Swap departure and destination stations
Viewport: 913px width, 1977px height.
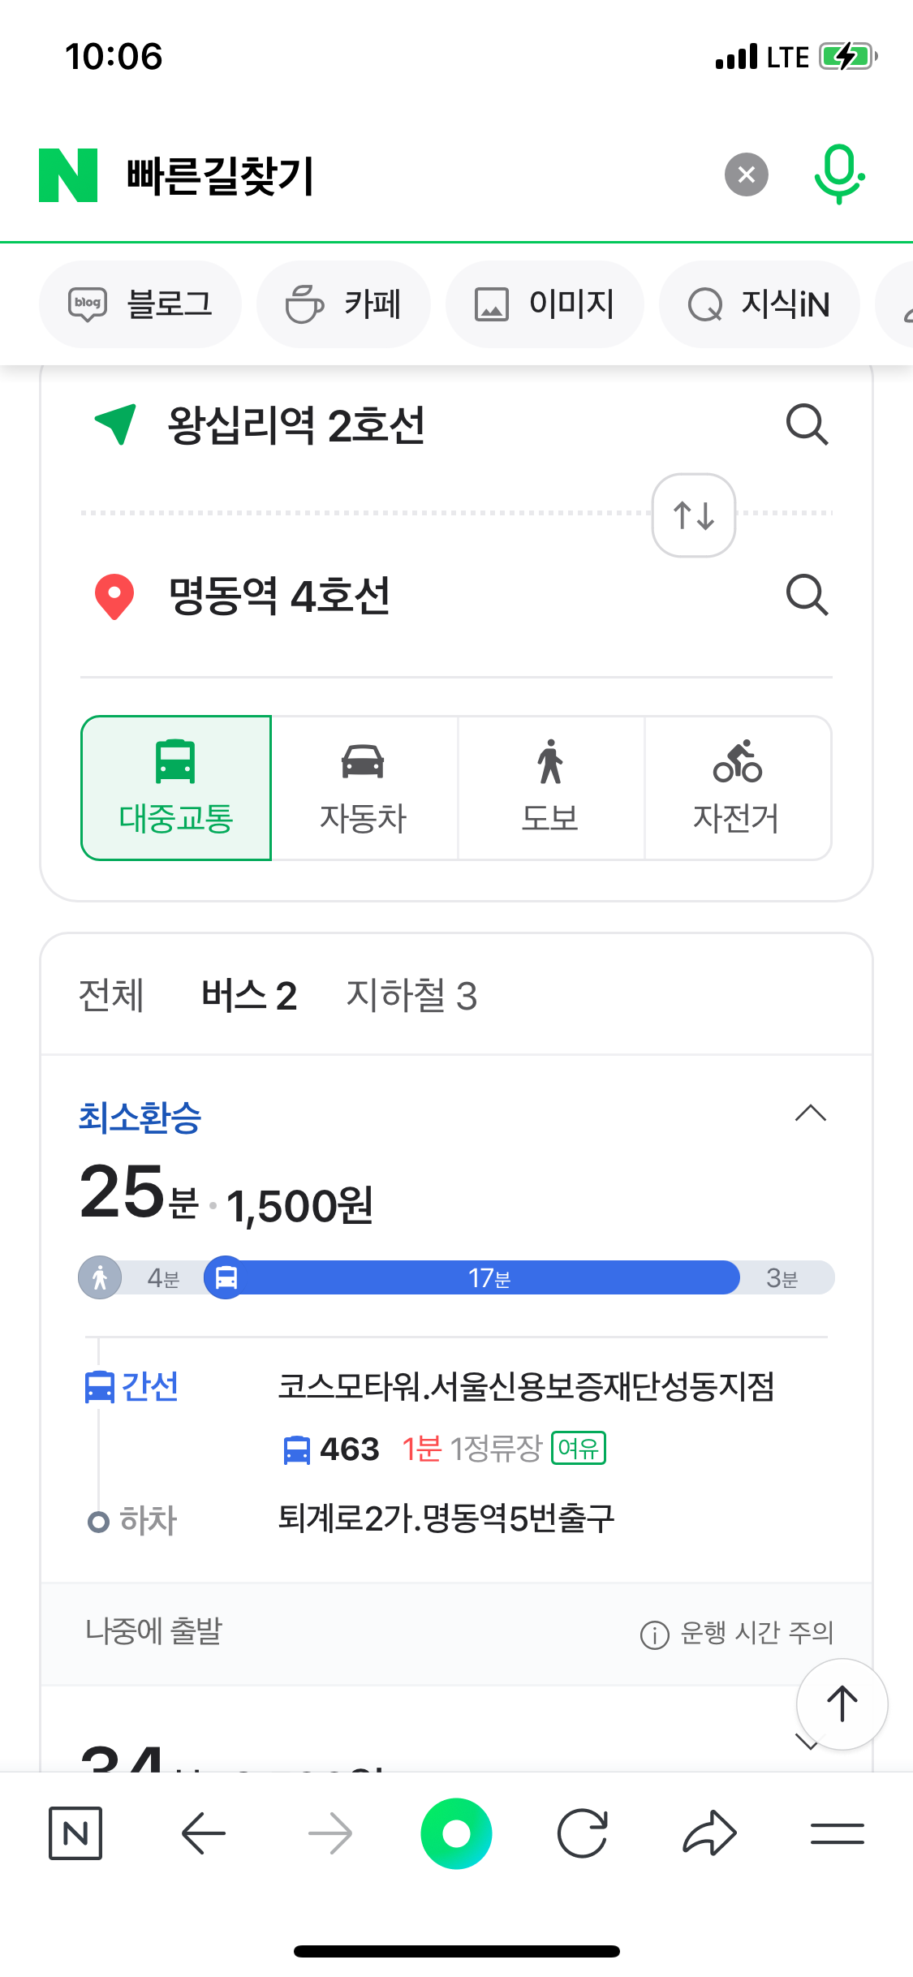693,515
